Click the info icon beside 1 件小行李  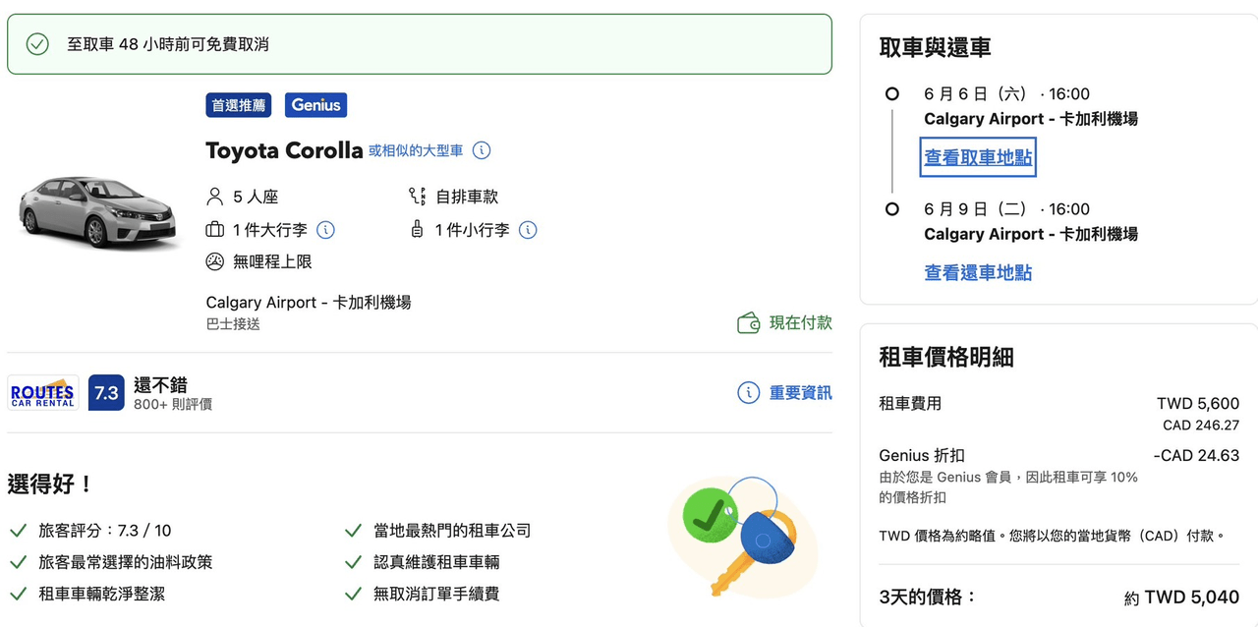click(x=528, y=230)
